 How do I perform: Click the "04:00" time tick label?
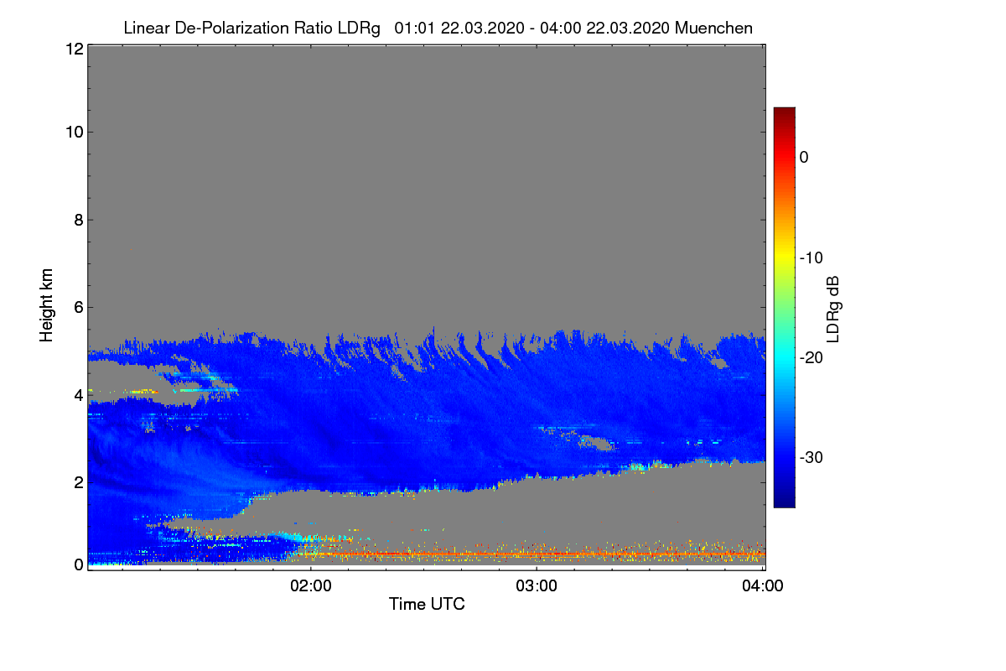763,585
